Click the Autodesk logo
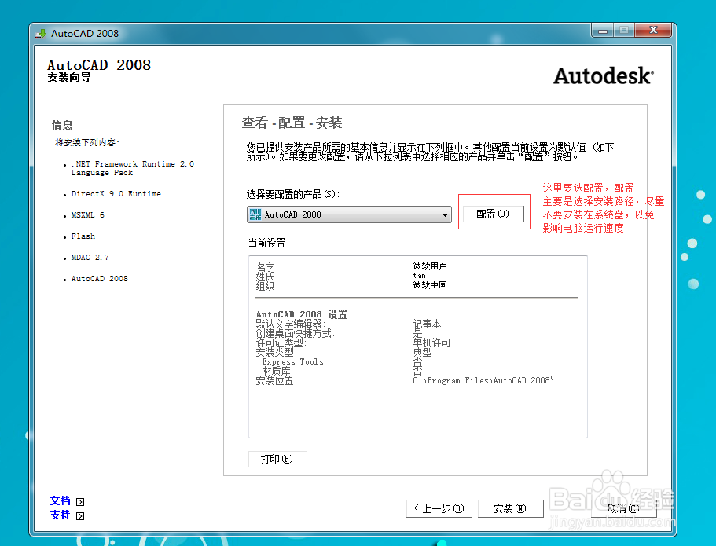Viewport: 716px width, 546px height. [604, 75]
